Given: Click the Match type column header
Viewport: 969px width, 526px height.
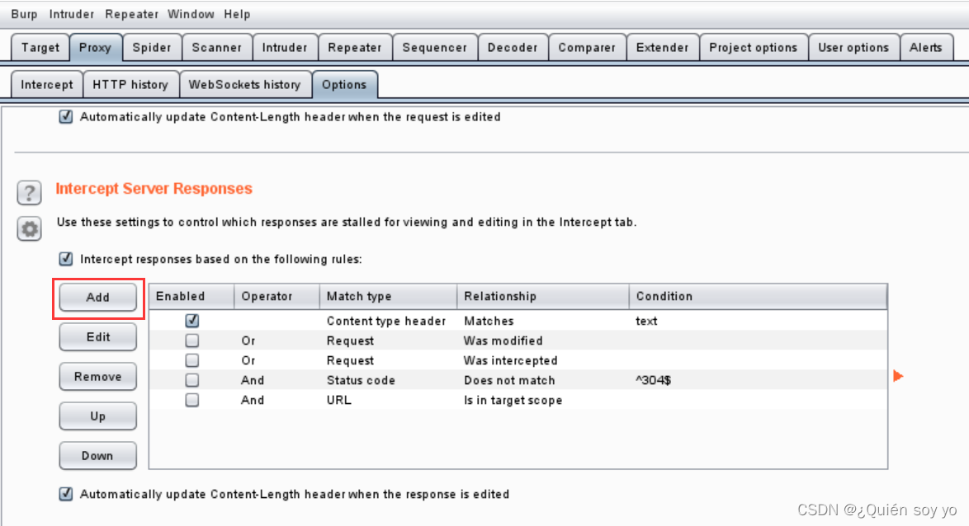Looking at the screenshot, I should pos(388,296).
